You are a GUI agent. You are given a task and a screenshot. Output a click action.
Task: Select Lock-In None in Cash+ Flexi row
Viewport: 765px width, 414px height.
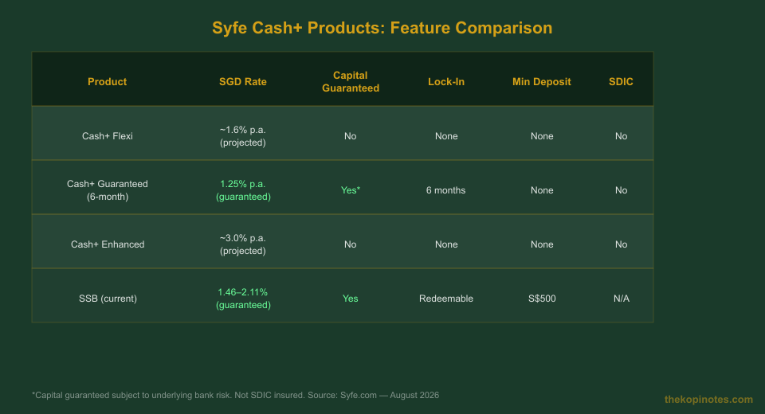point(446,136)
